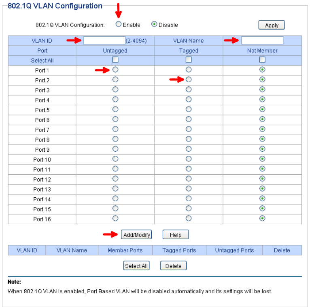
Task: Set Port 1 to Not Member
Action: (262, 69)
